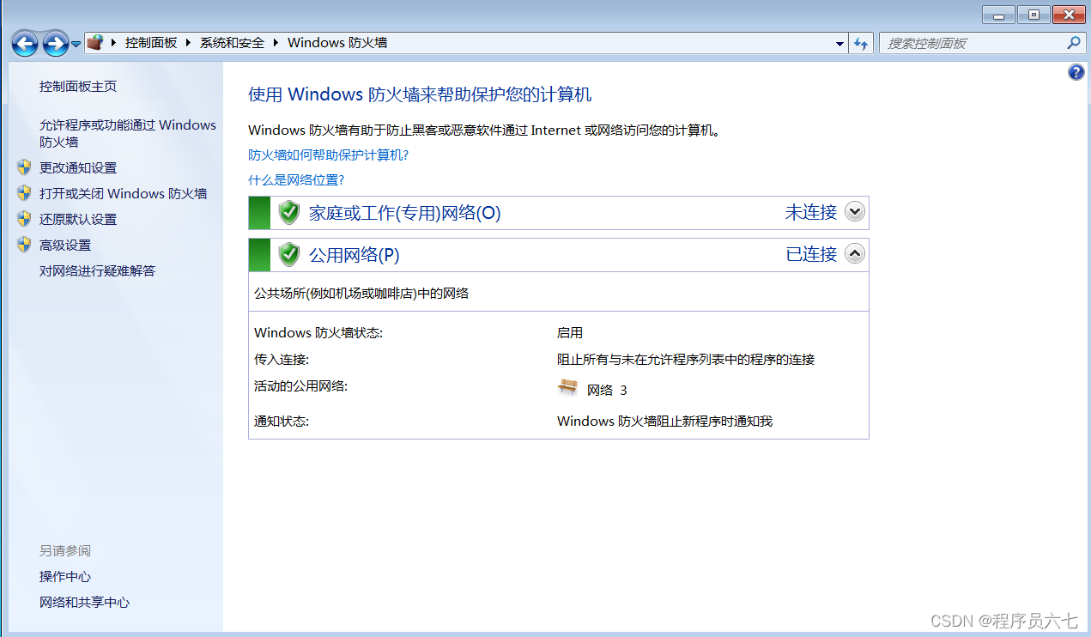
Task: Click shield icon beside 更改通知设置
Action: tap(24, 167)
